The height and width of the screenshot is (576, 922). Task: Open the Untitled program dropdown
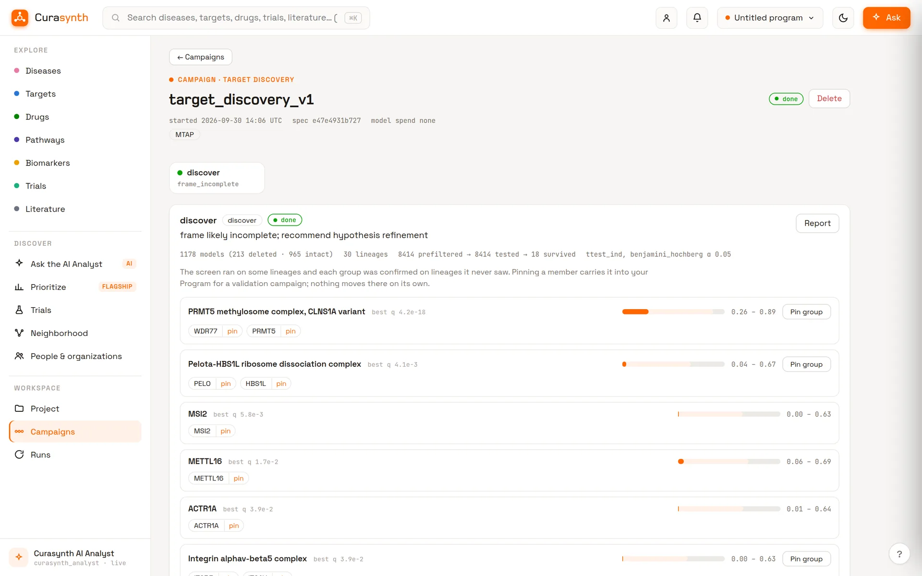[x=770, y=18]
